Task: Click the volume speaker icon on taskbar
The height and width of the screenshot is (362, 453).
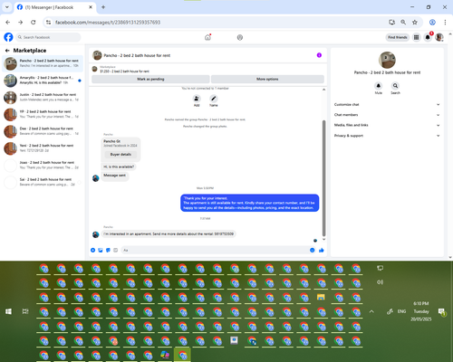Action: pos(380,282)
